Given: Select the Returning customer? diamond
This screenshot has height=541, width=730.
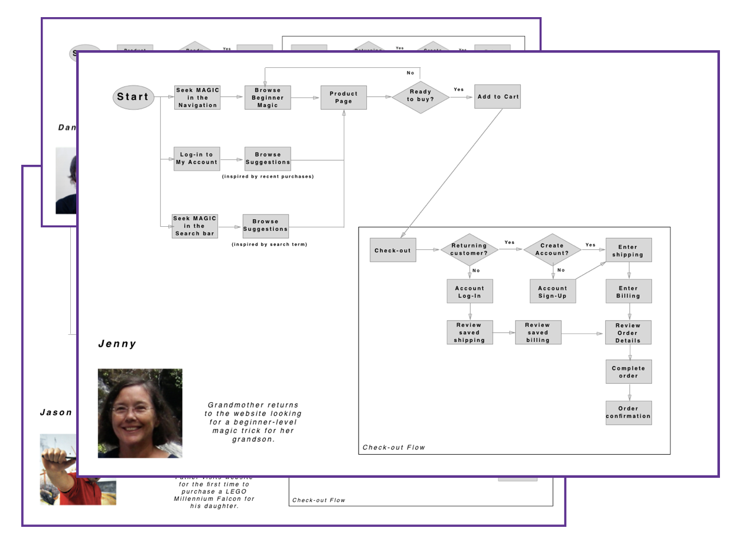Looking at the screenshot, I should coord(470,250).
